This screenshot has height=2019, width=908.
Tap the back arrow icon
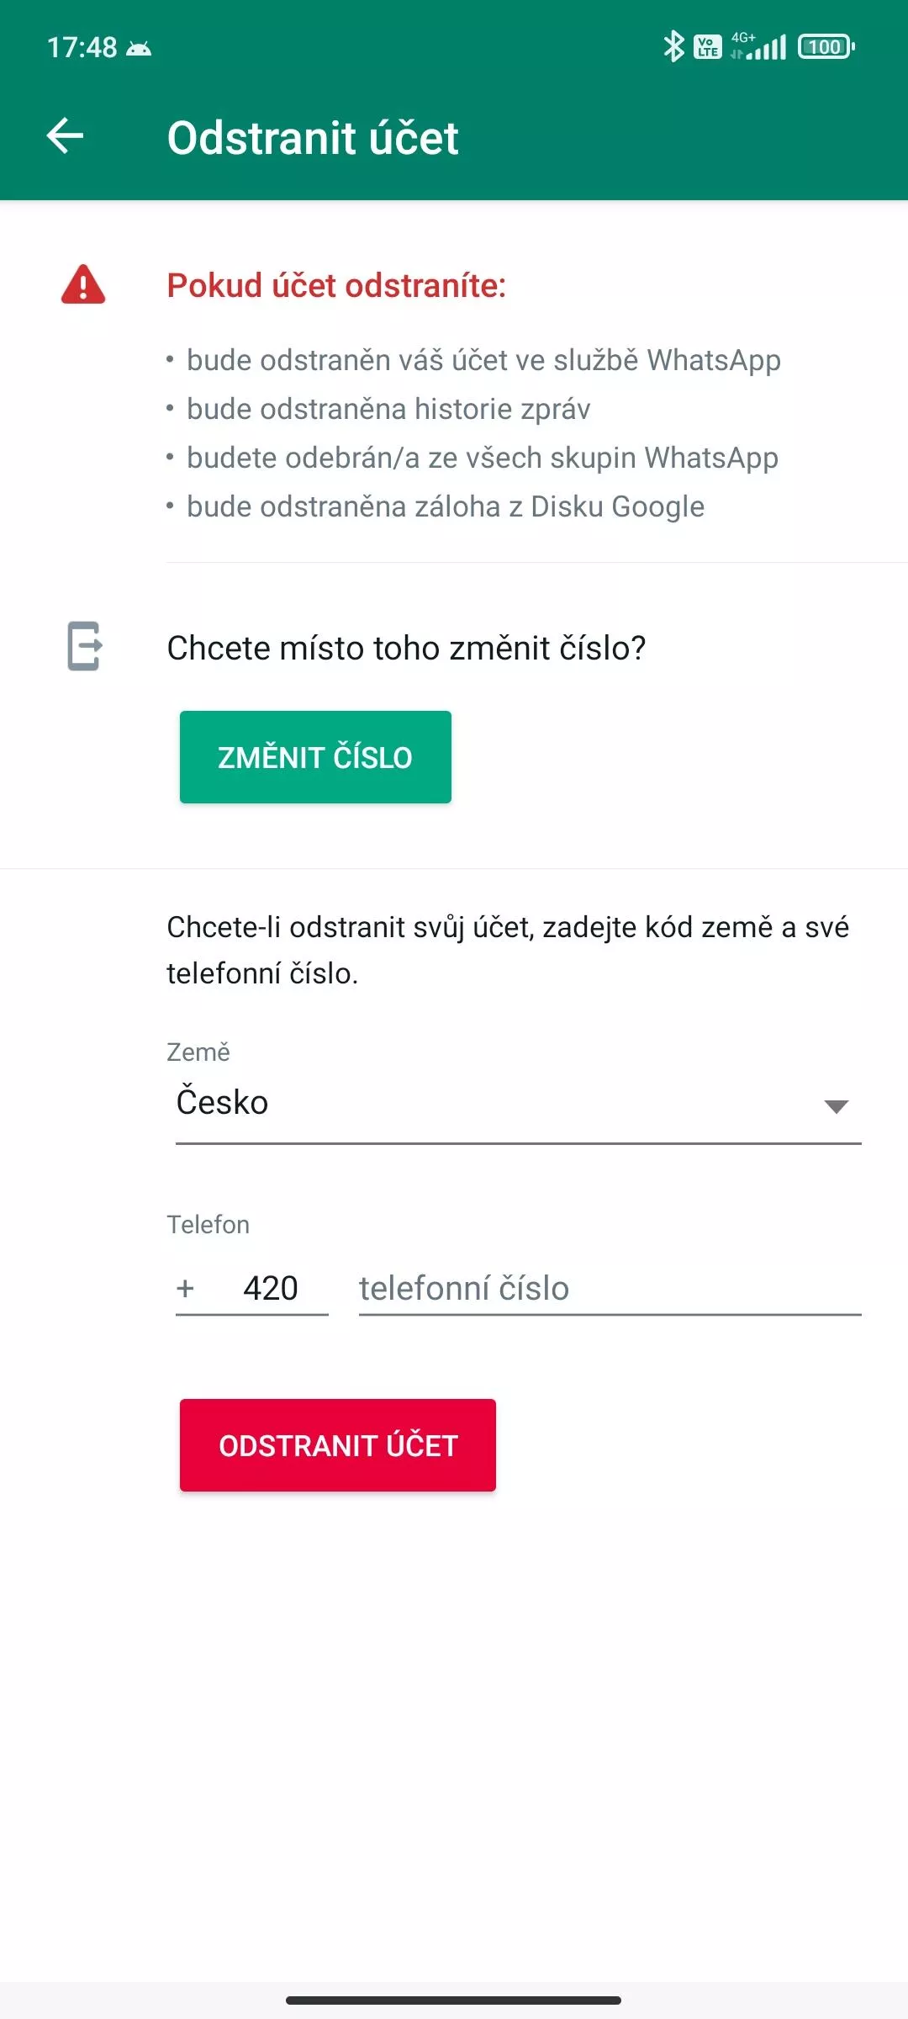click(x=65, y=136)
